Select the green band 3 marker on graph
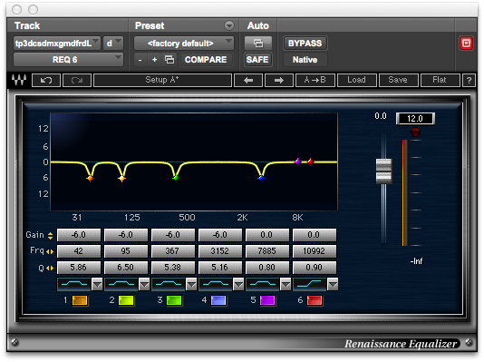This screenshot has width=484, height=362. (176, 178)
